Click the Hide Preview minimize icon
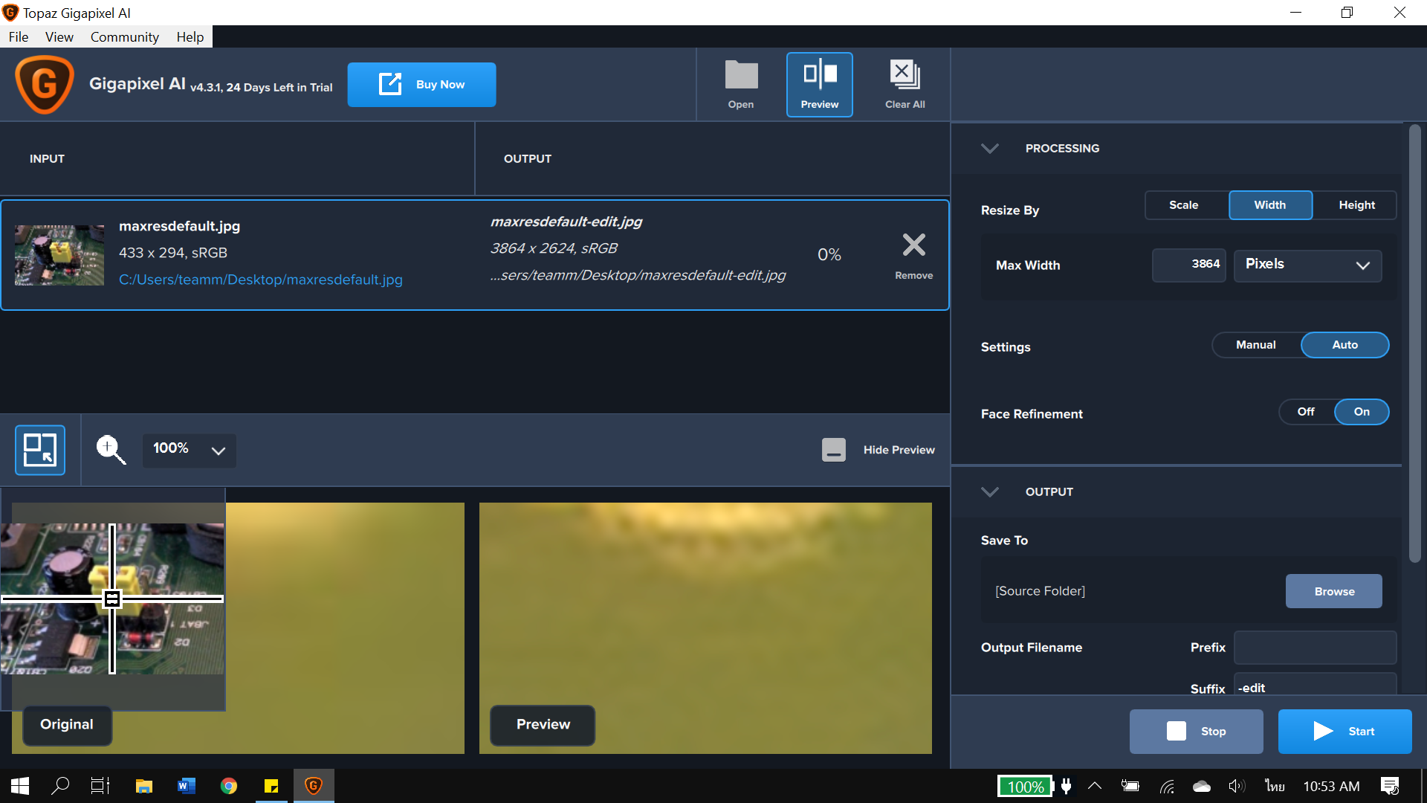Screen dimensions: 1427x803 click(x=833, y=450)
